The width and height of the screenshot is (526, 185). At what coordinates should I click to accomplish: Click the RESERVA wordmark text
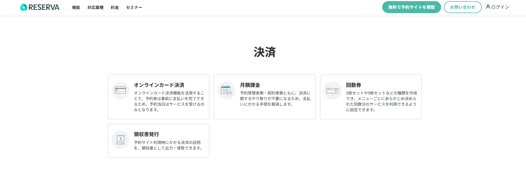click(44, 7)
